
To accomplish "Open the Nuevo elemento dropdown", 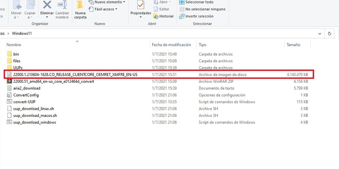I will coord(107,2).
